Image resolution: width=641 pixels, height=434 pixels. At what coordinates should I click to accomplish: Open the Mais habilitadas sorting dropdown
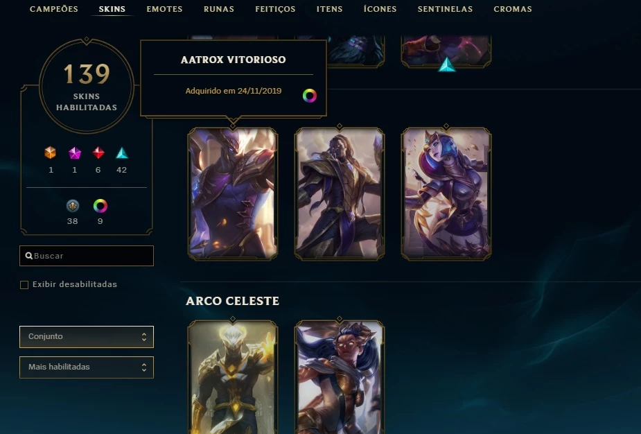tap(87, 367)
